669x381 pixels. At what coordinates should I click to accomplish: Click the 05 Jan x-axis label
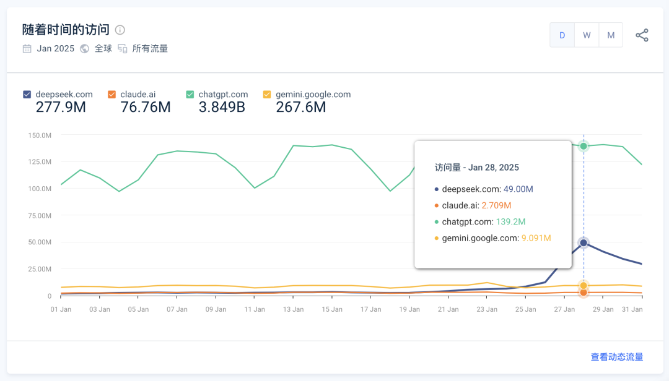point(138,309)
